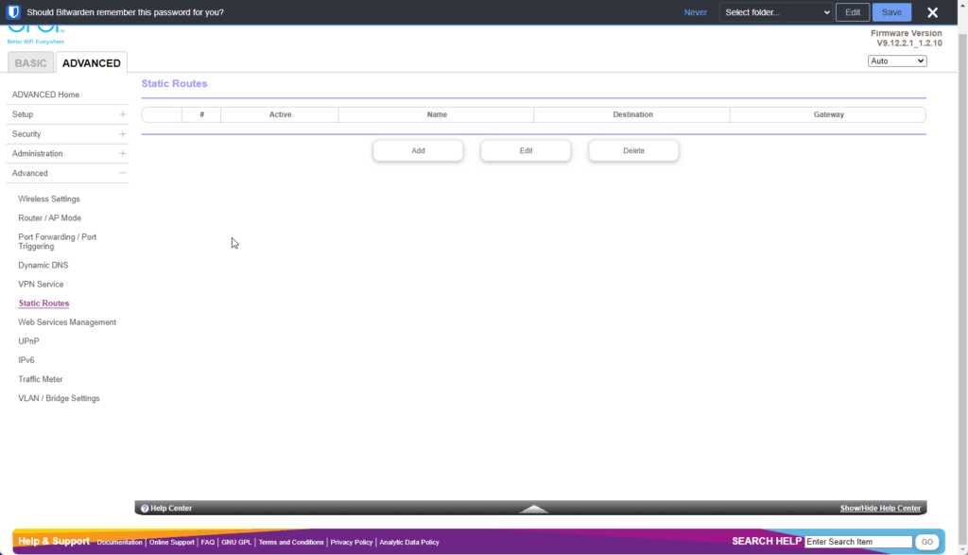Choose Never in Bitwarden prompt

[x=695, y=12]
